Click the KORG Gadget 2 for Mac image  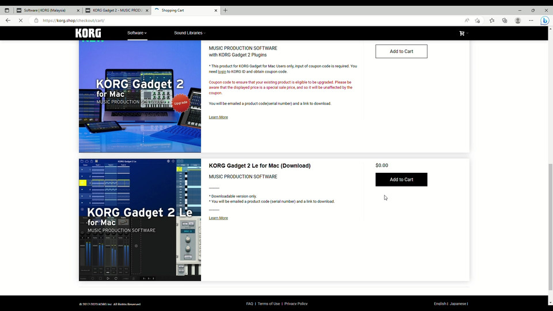tap(140, 96)
